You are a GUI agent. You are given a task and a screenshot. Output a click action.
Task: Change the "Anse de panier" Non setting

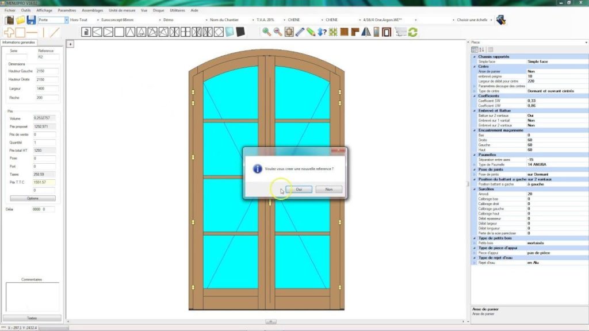pyautogui.click(x=530, y=72)
